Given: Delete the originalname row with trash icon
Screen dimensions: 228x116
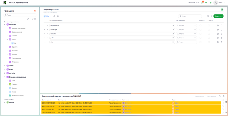Looking at the screenshot, I should point(221,25).
